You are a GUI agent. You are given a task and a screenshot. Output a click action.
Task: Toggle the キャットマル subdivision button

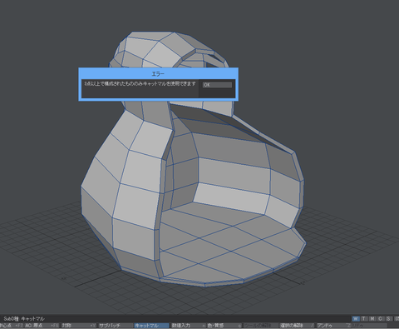pos(151,326)
